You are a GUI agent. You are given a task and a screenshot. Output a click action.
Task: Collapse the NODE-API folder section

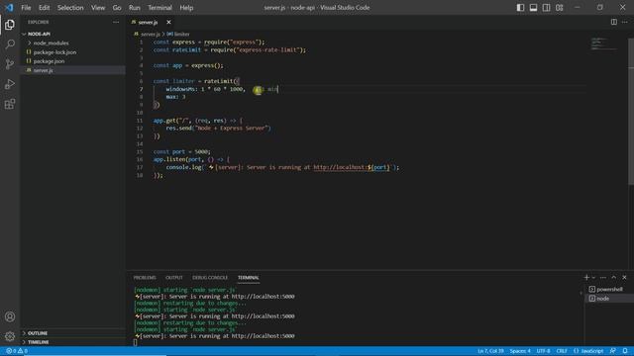(x=39, y=34)
